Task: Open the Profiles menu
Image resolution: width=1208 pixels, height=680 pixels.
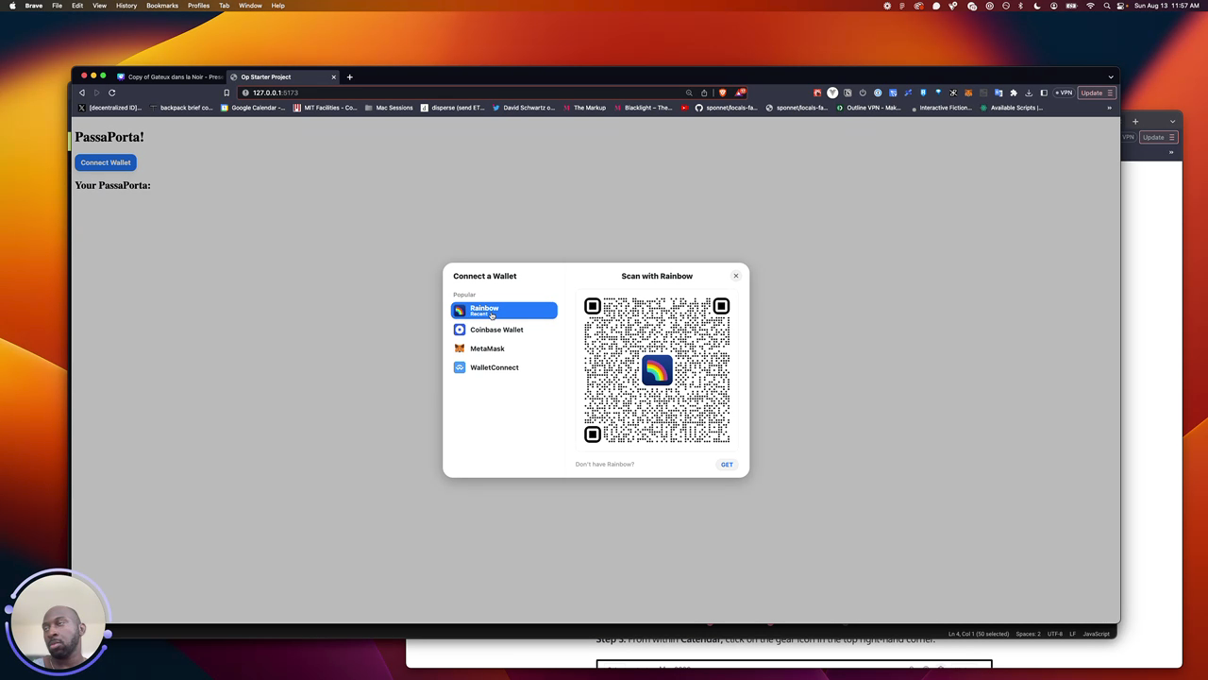Action: 198,6
